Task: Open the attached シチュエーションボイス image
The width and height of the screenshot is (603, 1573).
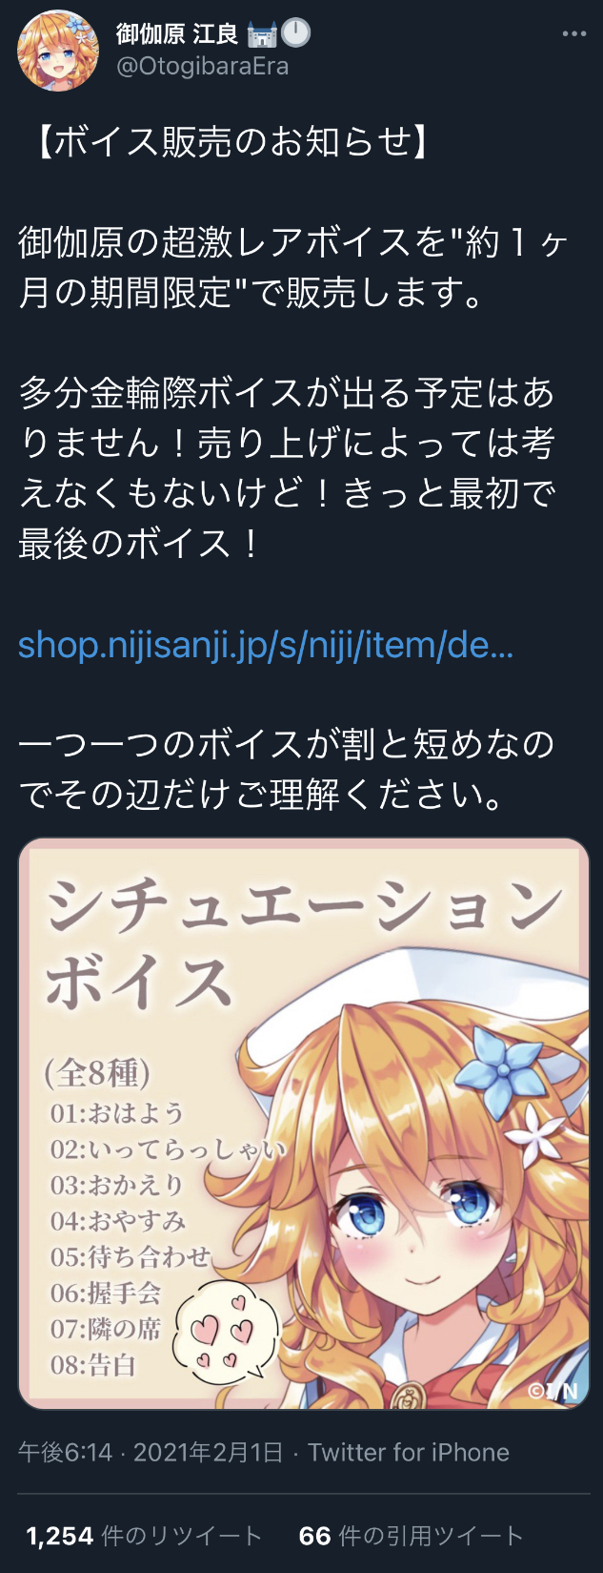Action: click(x=304, y=1124)
